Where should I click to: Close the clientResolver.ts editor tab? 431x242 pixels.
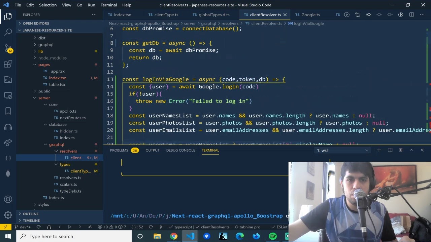[x=285, y=15]
